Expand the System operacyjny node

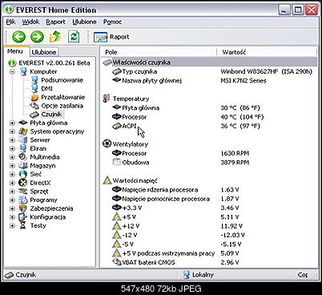pos(12,131)
